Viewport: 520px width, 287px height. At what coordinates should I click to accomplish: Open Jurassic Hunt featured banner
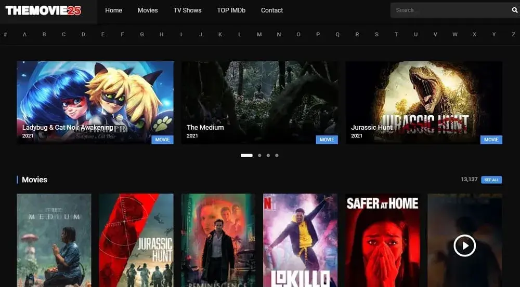[424, 103]
